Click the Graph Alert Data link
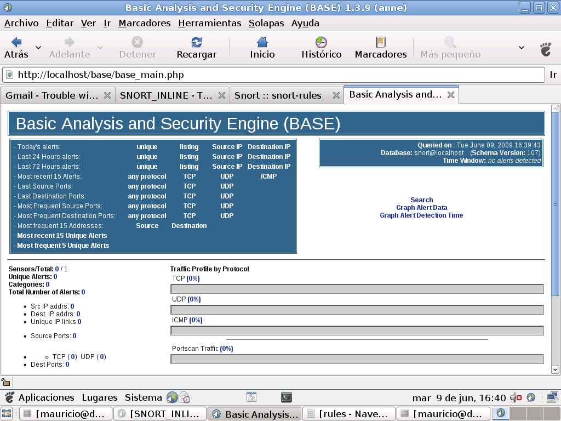561x421 pixels. click(x=421, y=208)
